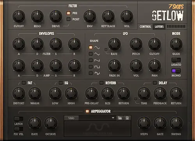Click the delay TIME knob
195x141 pixels.
tap(144, 93)
